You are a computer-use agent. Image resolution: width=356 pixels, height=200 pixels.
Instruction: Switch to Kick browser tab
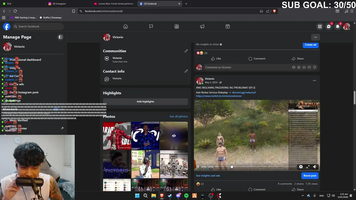[22, 4]
